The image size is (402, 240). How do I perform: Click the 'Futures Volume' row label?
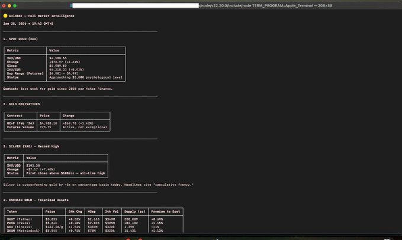(x=21, y=127)
